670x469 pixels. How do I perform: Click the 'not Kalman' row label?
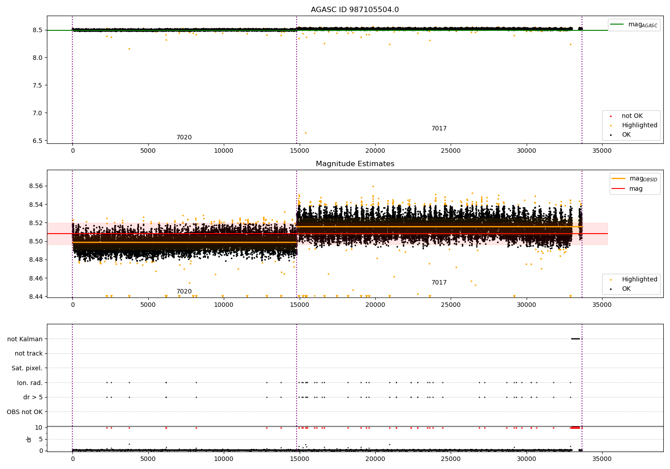pos(25,339)
